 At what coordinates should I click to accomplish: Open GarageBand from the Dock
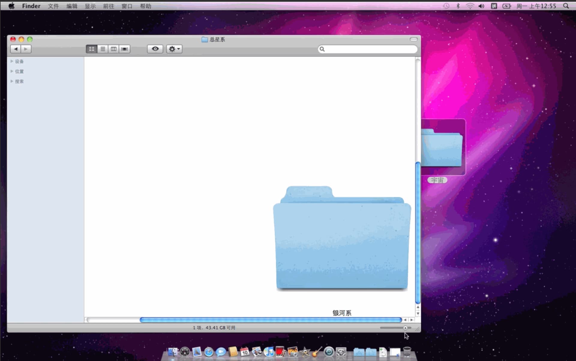317,352
